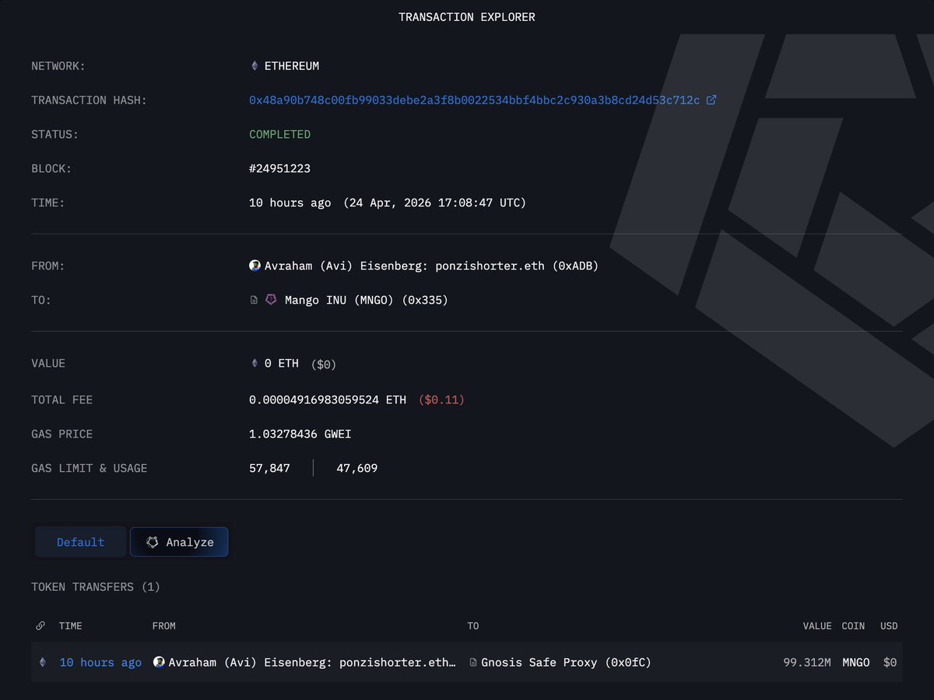The image size is (934, 700).
Task: Click the COMPLETED status text
Action: (x=279, y=135)
